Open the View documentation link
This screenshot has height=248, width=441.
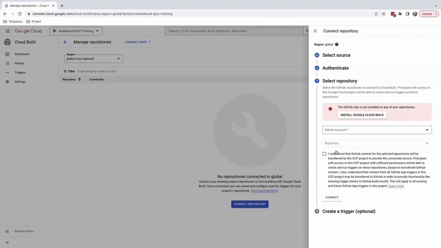(264, 191)
